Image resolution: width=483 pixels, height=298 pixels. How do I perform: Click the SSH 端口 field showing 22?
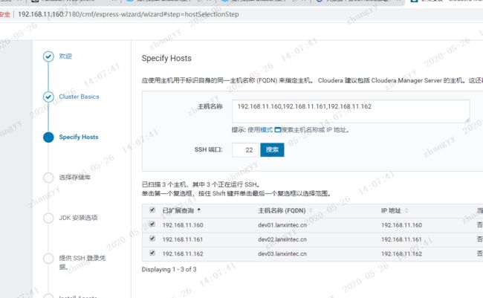click(245, 150)
